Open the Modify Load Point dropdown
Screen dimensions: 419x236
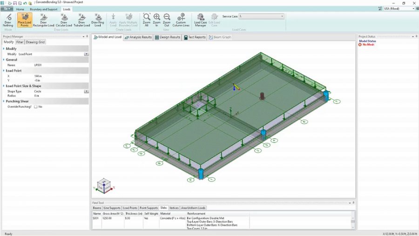click(x=86, y=54)
